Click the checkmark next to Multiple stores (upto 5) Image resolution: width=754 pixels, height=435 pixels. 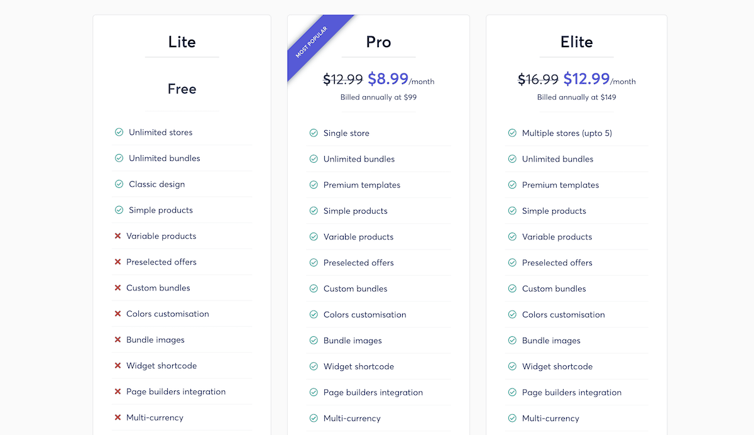(512, 133)
